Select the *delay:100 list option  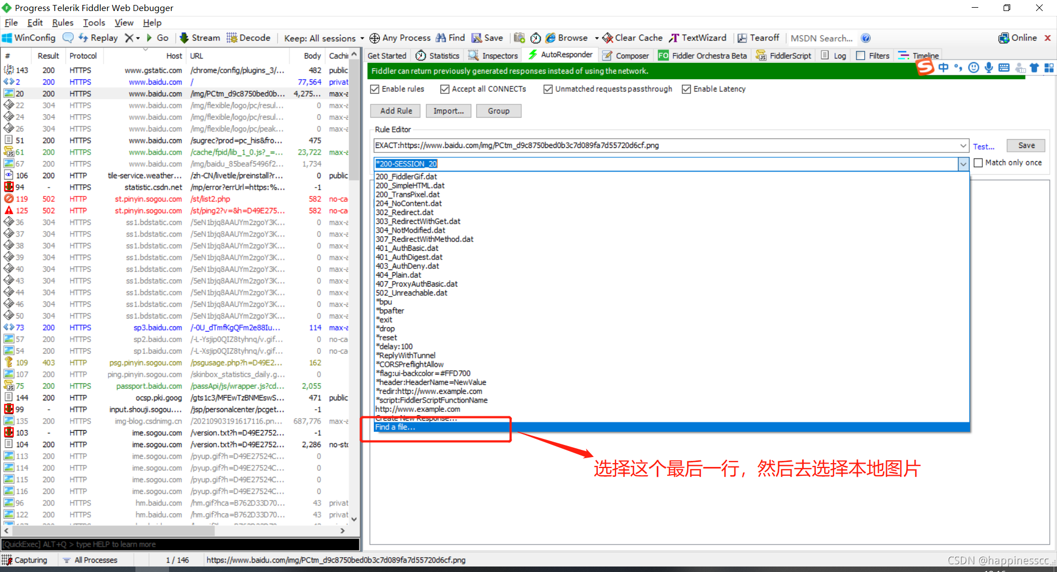[x=672, y=346]
